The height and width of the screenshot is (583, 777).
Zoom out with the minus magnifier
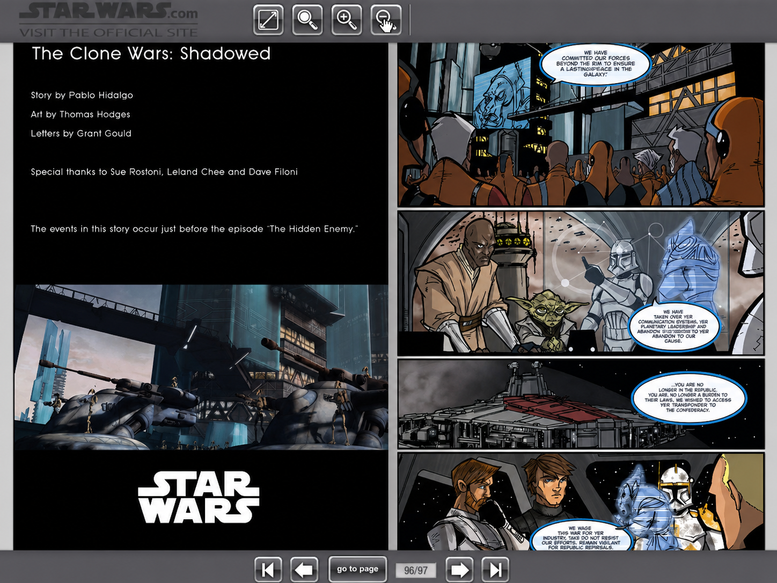(386, 20)
